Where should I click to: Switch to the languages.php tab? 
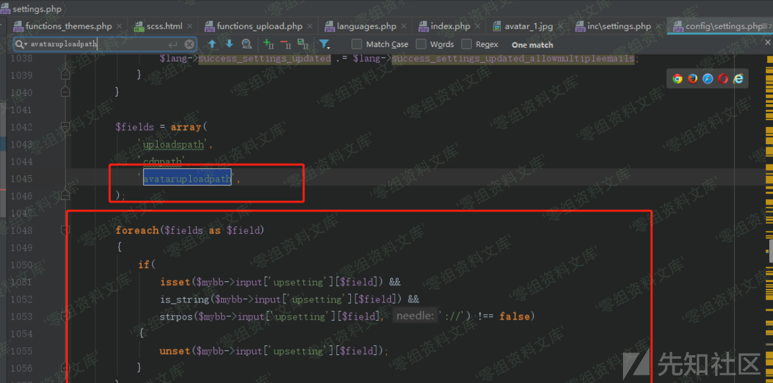click(366, 26)
